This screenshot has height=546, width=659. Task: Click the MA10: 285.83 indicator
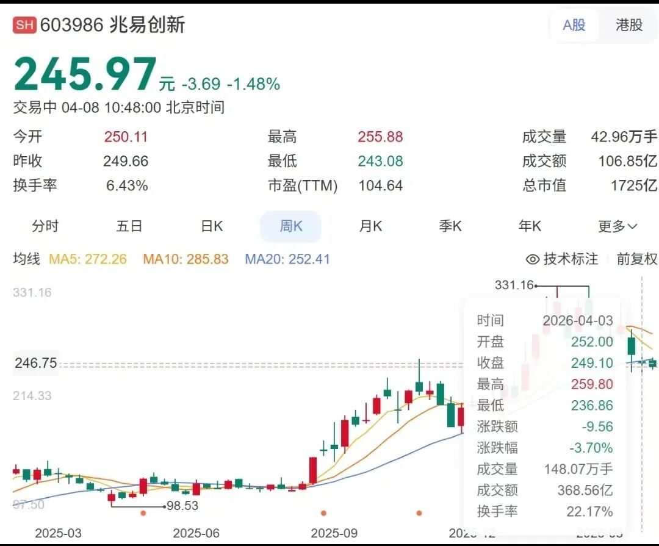tap(185, 259)
